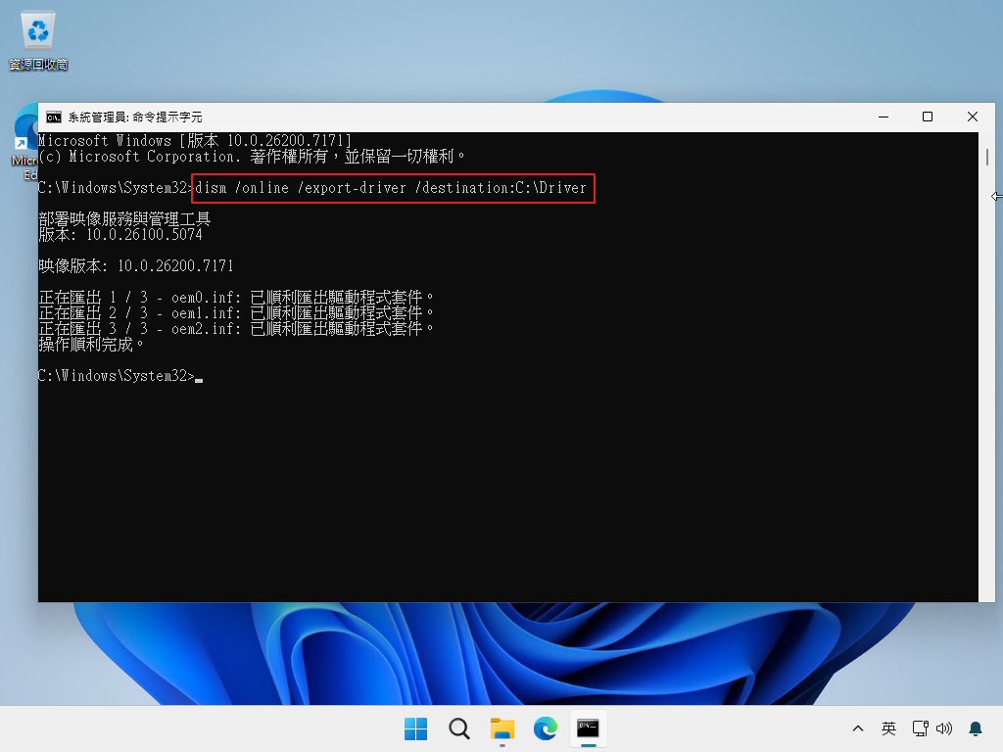Open Windows Search from the taskbar
This screenshot has width=1003, height=752.
point(458,728)
